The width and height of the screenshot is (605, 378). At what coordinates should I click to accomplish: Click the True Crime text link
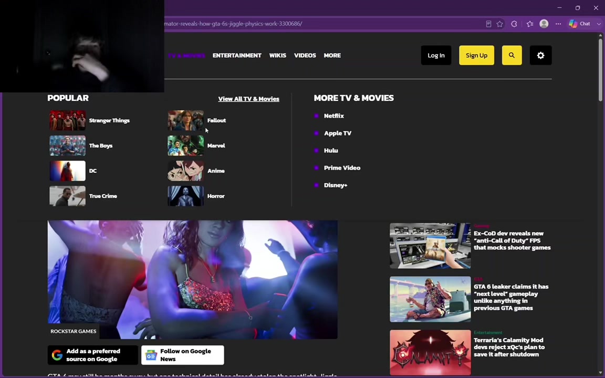[103, 196]
